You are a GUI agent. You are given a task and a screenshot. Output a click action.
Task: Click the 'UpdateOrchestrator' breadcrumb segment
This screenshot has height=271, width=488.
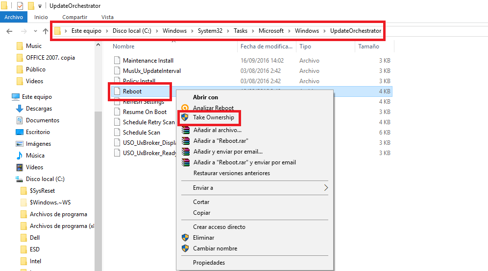click(x=356, y=31)
